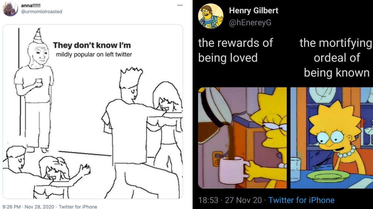Click Henry Gilbert's cartoon profile avatar
This screenshot has height=209, width=373.
(211, 16)
